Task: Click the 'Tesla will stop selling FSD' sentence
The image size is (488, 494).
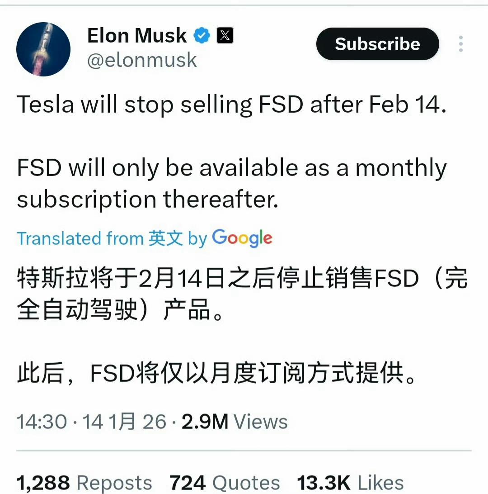Action: [232, 104]
